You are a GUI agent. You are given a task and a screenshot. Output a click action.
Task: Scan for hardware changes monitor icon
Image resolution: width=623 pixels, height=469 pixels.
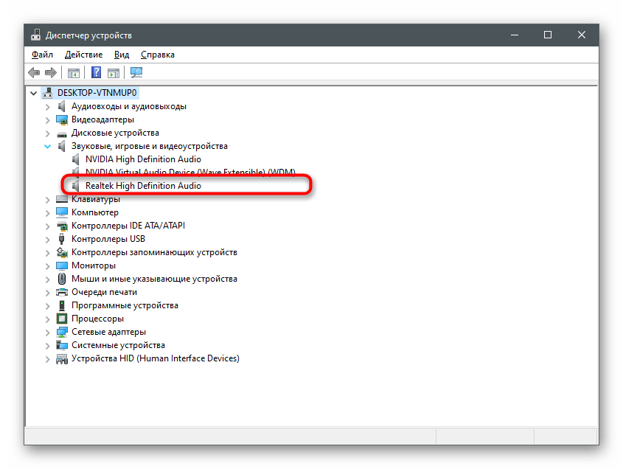136,72
